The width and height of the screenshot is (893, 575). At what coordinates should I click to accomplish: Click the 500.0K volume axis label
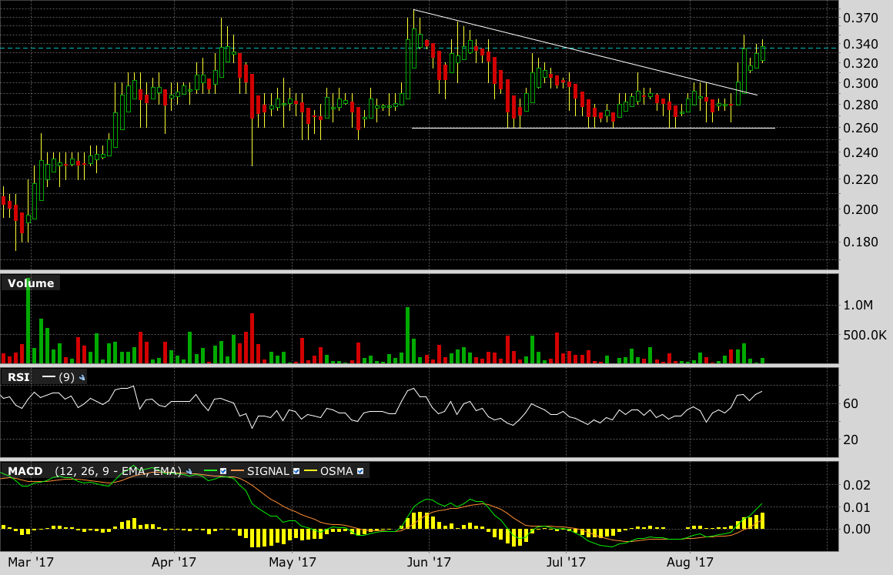(x=865, y=336)
